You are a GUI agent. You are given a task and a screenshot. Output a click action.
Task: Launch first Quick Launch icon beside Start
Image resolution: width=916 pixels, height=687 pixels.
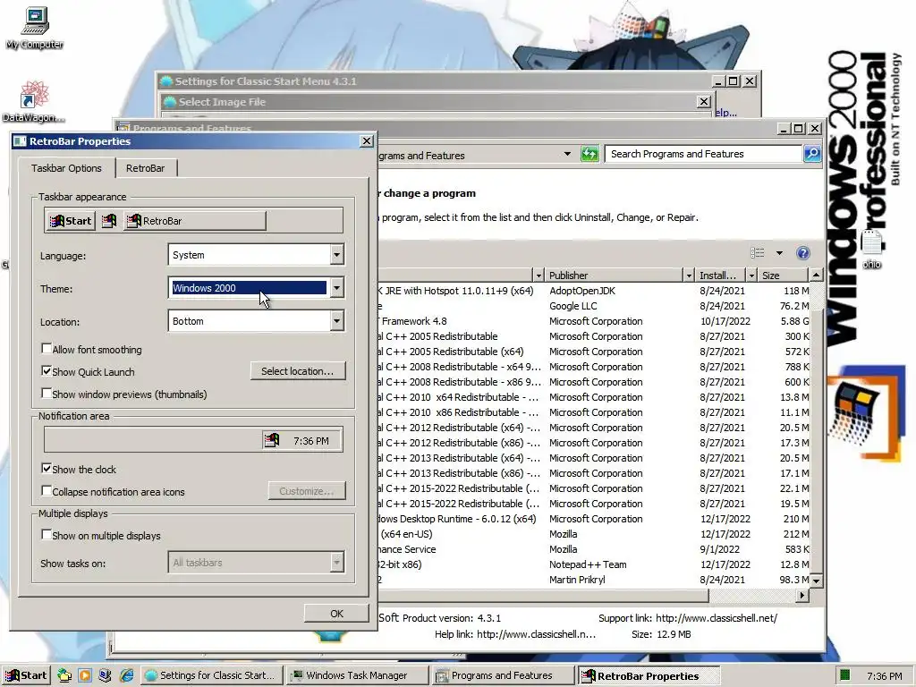pyautogui.click(x=64, y=675)
